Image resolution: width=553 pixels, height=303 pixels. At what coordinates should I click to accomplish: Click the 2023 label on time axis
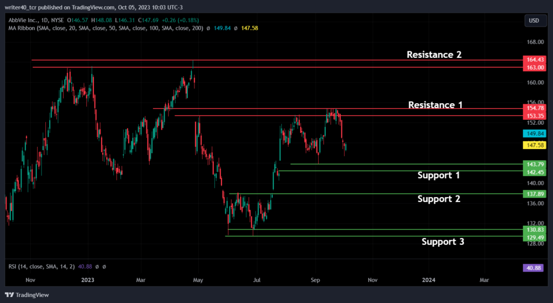(x=87, y=280)
